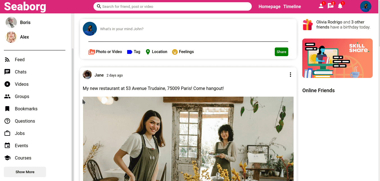Image resolution: width=380 pixels, height=181 pixels.
Task: Click the Seaborg logo link
Action: (x=25, y=6)
